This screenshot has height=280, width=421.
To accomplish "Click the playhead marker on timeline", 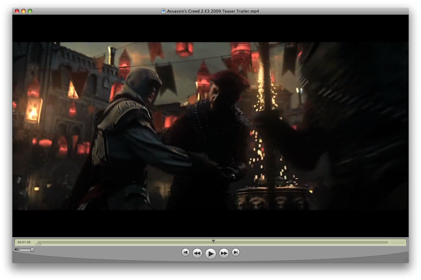I will click(213, 242).
